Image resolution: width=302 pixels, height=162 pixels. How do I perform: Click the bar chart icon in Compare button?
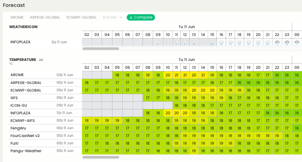pos(131,17)
